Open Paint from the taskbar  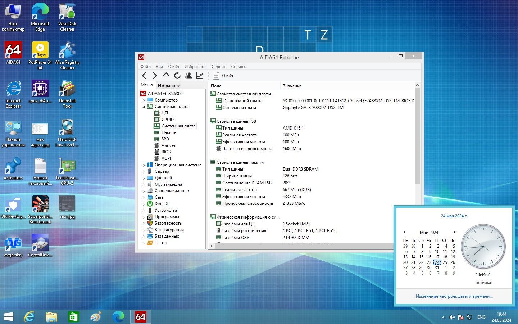pyautogui.click(x=96, y=317)
